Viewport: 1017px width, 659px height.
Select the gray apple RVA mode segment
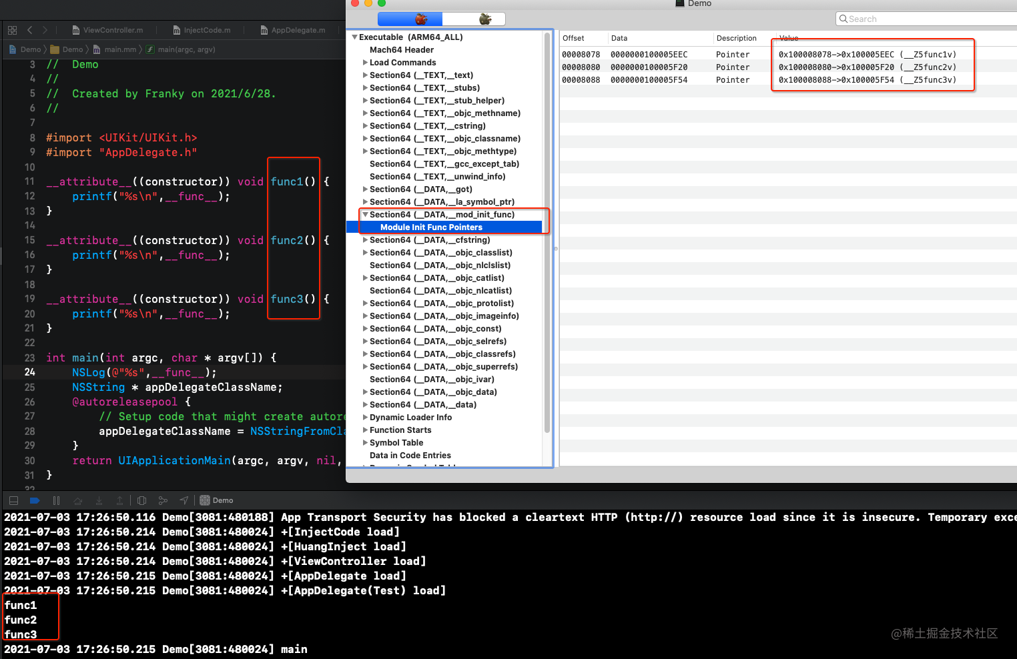[474, 19]
